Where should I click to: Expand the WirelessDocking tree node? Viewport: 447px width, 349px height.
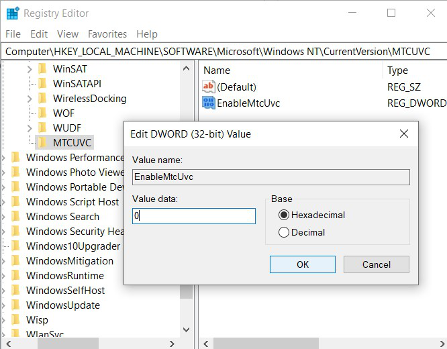click(30, 99)
